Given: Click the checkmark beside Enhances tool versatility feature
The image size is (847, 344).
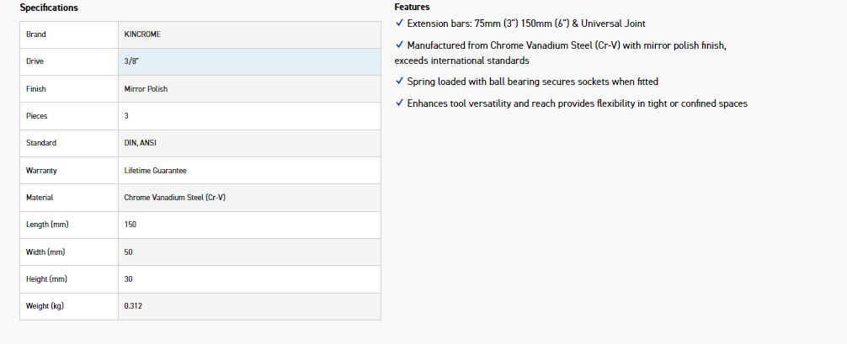Looking at the screenshot, I should (x=399, y=103).
